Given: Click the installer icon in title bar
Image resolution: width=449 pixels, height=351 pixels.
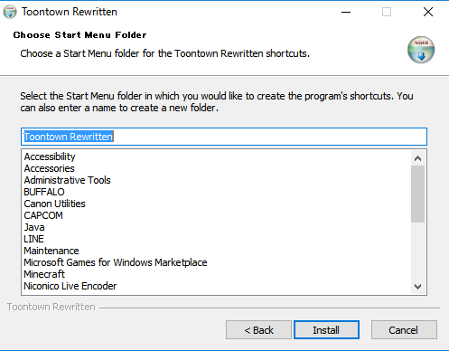Looking at the screenshot, I should click(10, 12).
